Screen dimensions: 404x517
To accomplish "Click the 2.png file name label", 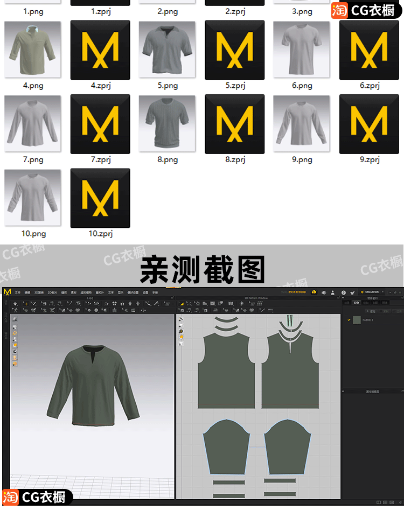I will tap(168, 11).
